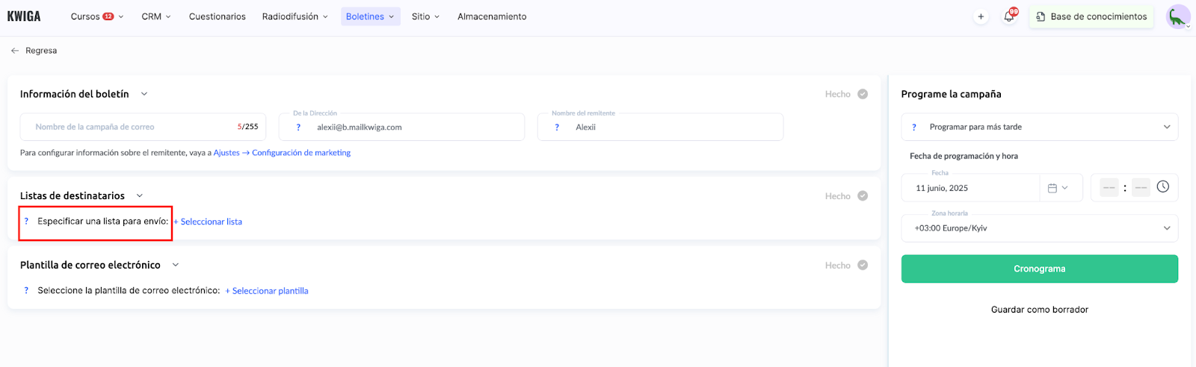Expand the Sitio menu

pyautogui.click(x=425, y=16)
